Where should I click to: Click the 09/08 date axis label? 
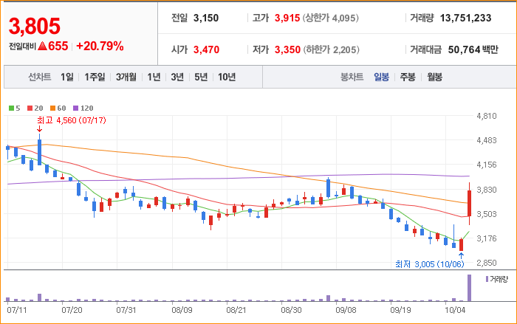point(346,310)
